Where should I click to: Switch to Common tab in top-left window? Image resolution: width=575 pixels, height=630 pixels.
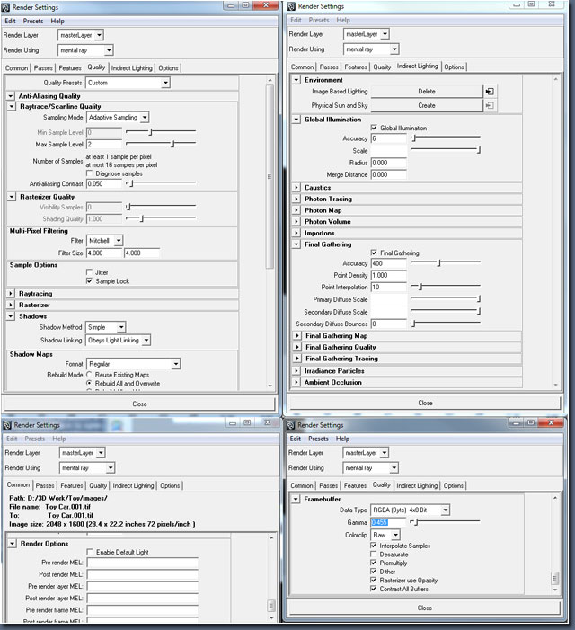[16, 68]
